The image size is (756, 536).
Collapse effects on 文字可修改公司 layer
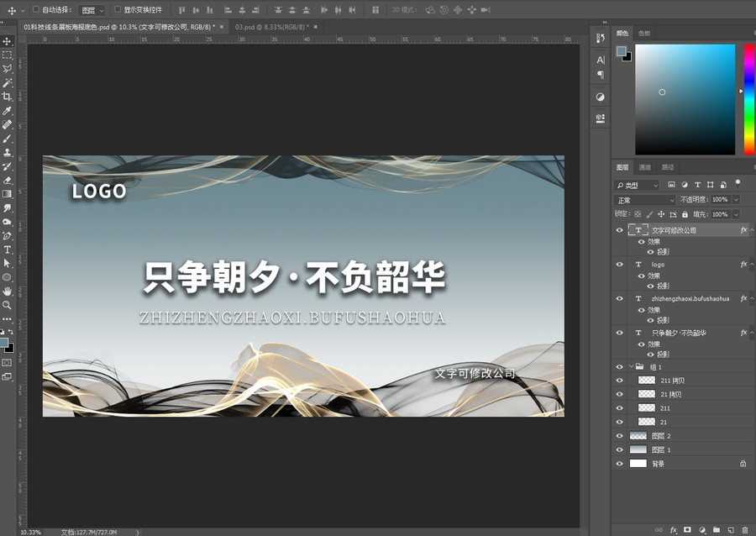point(751,230)
